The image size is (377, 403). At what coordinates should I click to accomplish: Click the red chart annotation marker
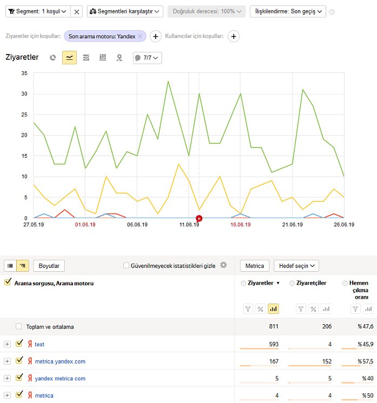(199, 218)
